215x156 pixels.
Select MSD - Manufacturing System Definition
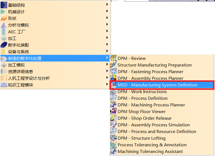[162, 85]
